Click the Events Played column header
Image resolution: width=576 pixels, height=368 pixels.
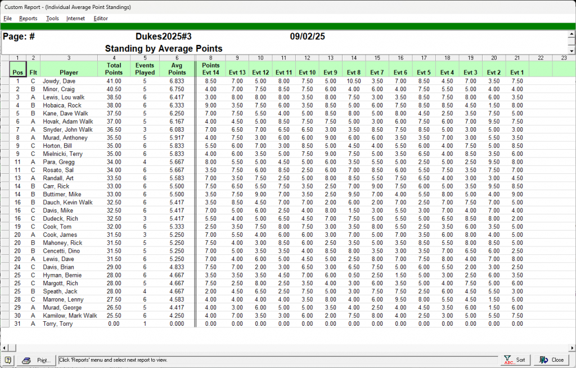tap(145, 69)
